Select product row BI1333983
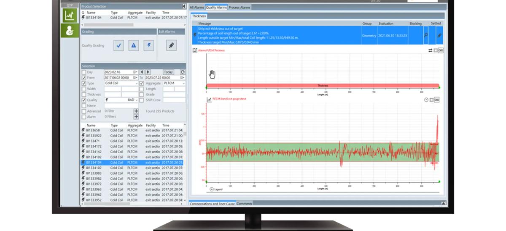 (133, 173)
